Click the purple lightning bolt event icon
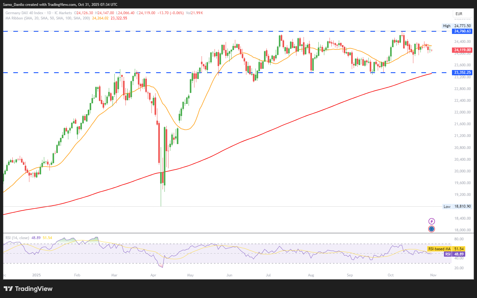 (432, 221)
